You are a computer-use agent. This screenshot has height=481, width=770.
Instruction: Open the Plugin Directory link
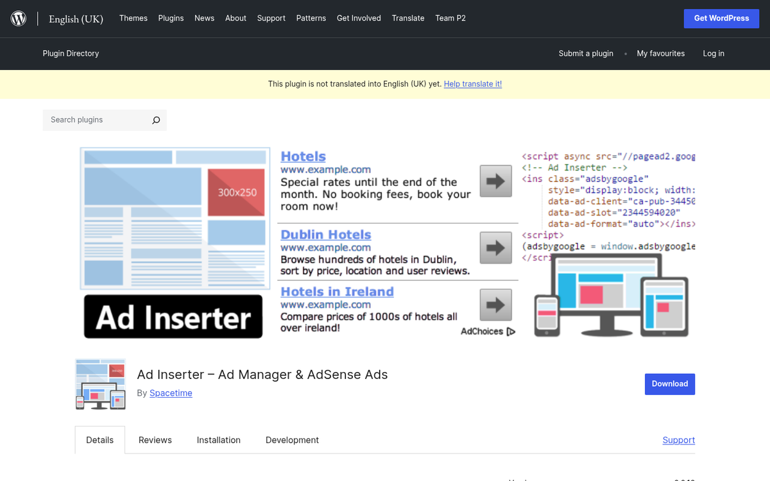pyautogui.click(x=71, y=53)
